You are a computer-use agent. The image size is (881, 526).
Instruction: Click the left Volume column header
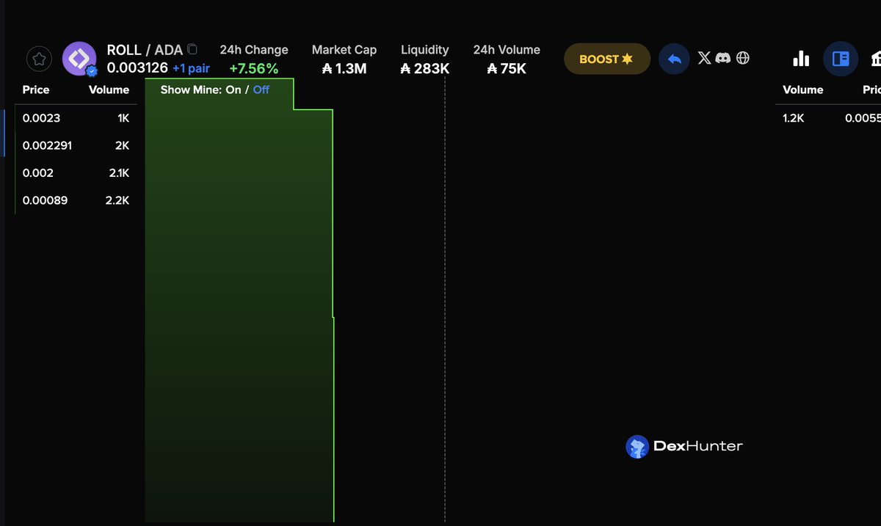pos(109,90)
